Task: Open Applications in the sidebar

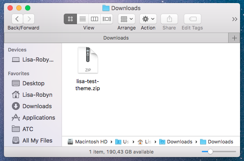Action: (x=33, y=117)
